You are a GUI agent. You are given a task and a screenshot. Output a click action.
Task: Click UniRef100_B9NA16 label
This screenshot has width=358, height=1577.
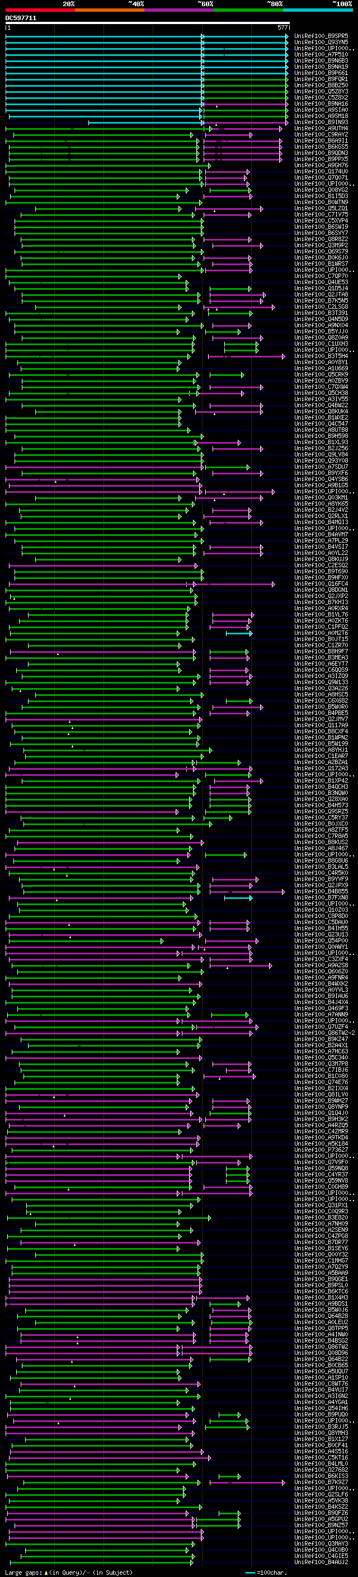pos(321,103)
